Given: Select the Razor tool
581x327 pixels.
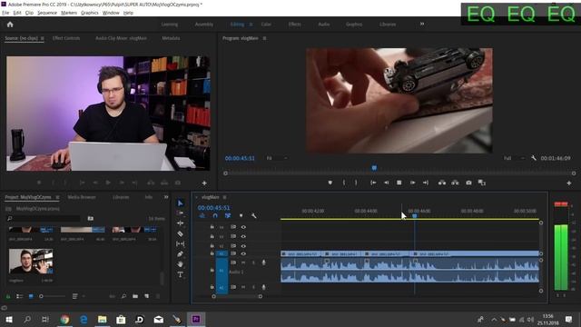Looking at the screenshot, I should tap(180, 233).
